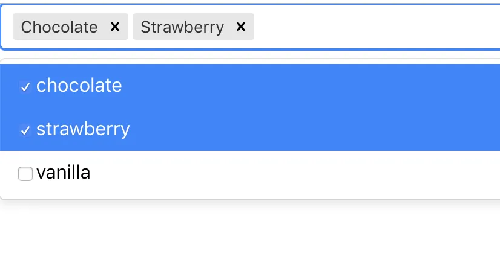Image resolution: width=500 pixels, height=274 pixels.
Task: Remove the Chocolate tag with its X
Action: coord(115,27)
